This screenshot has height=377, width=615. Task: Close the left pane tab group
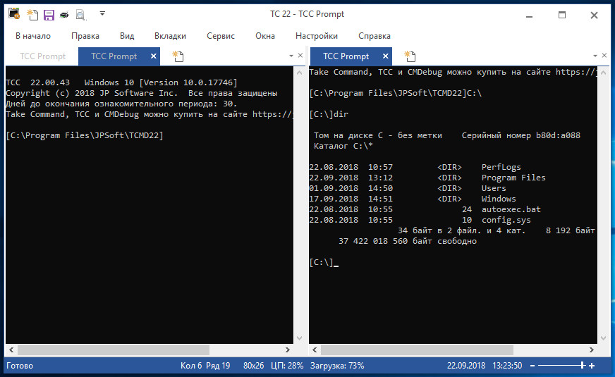pos(300,56)
